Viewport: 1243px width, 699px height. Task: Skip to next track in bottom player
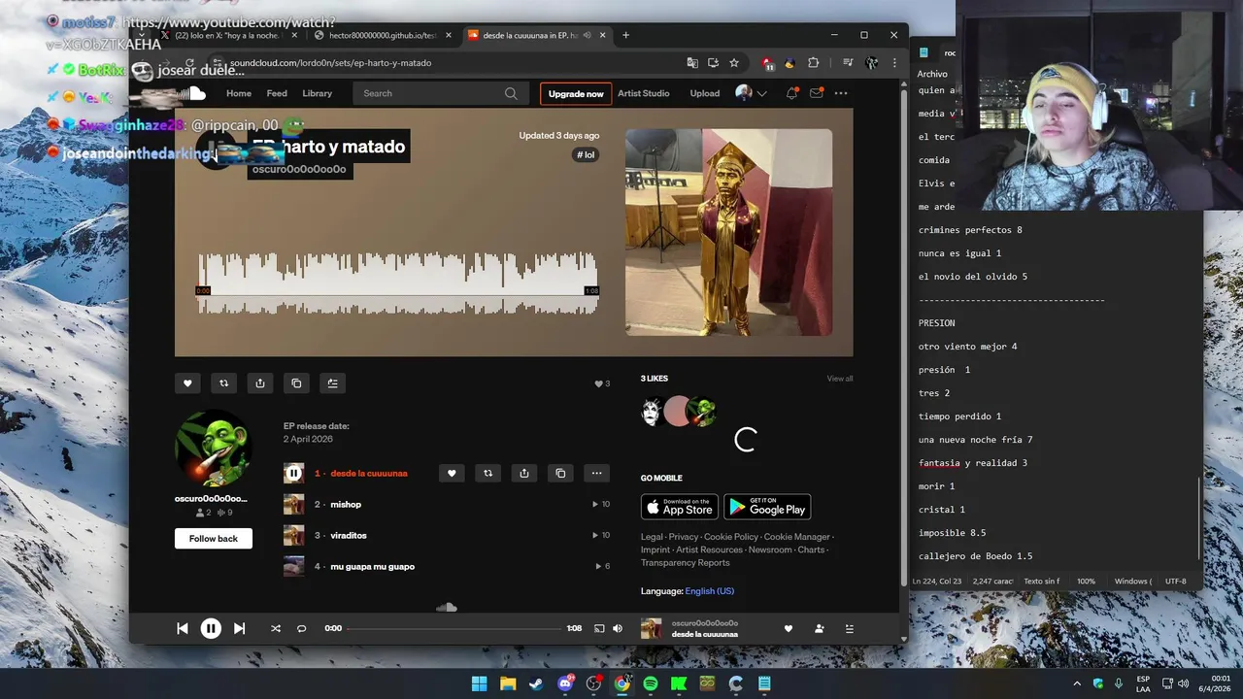pyautogui.click(x=239, y=628)
